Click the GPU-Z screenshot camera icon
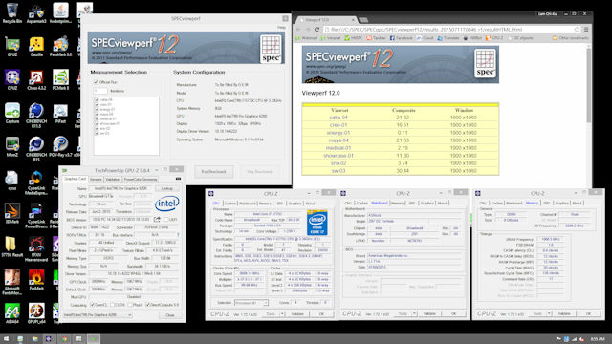Image resolution: width=612 pixels, height=344 pixels. click(x=179, y=179)
